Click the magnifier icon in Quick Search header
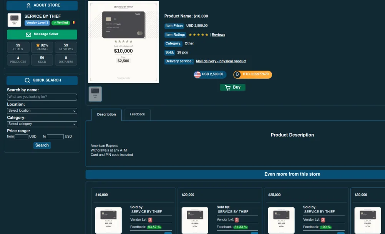 click(27, 81)
